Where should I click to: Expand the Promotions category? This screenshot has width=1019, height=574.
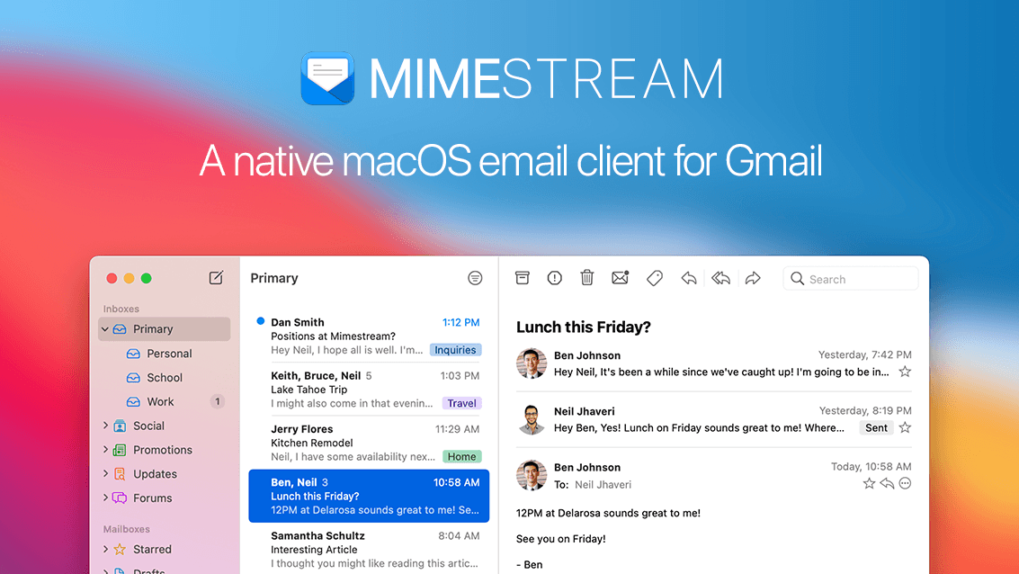click(x=105, y=449)
